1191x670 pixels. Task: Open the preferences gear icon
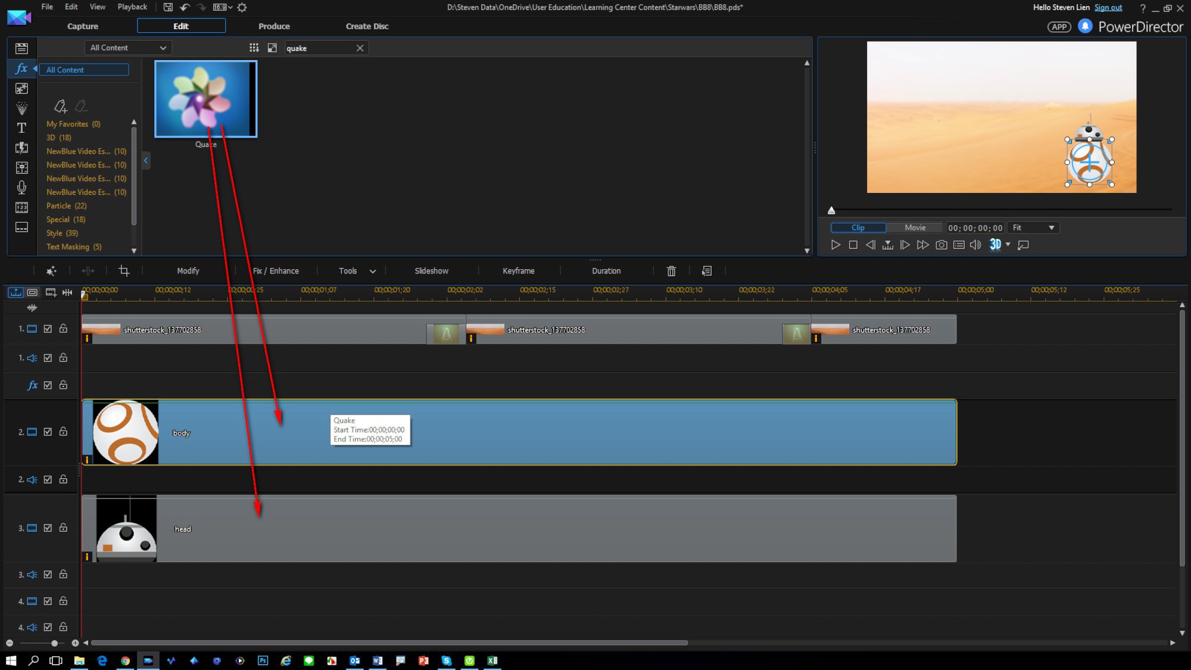(242, 7)
